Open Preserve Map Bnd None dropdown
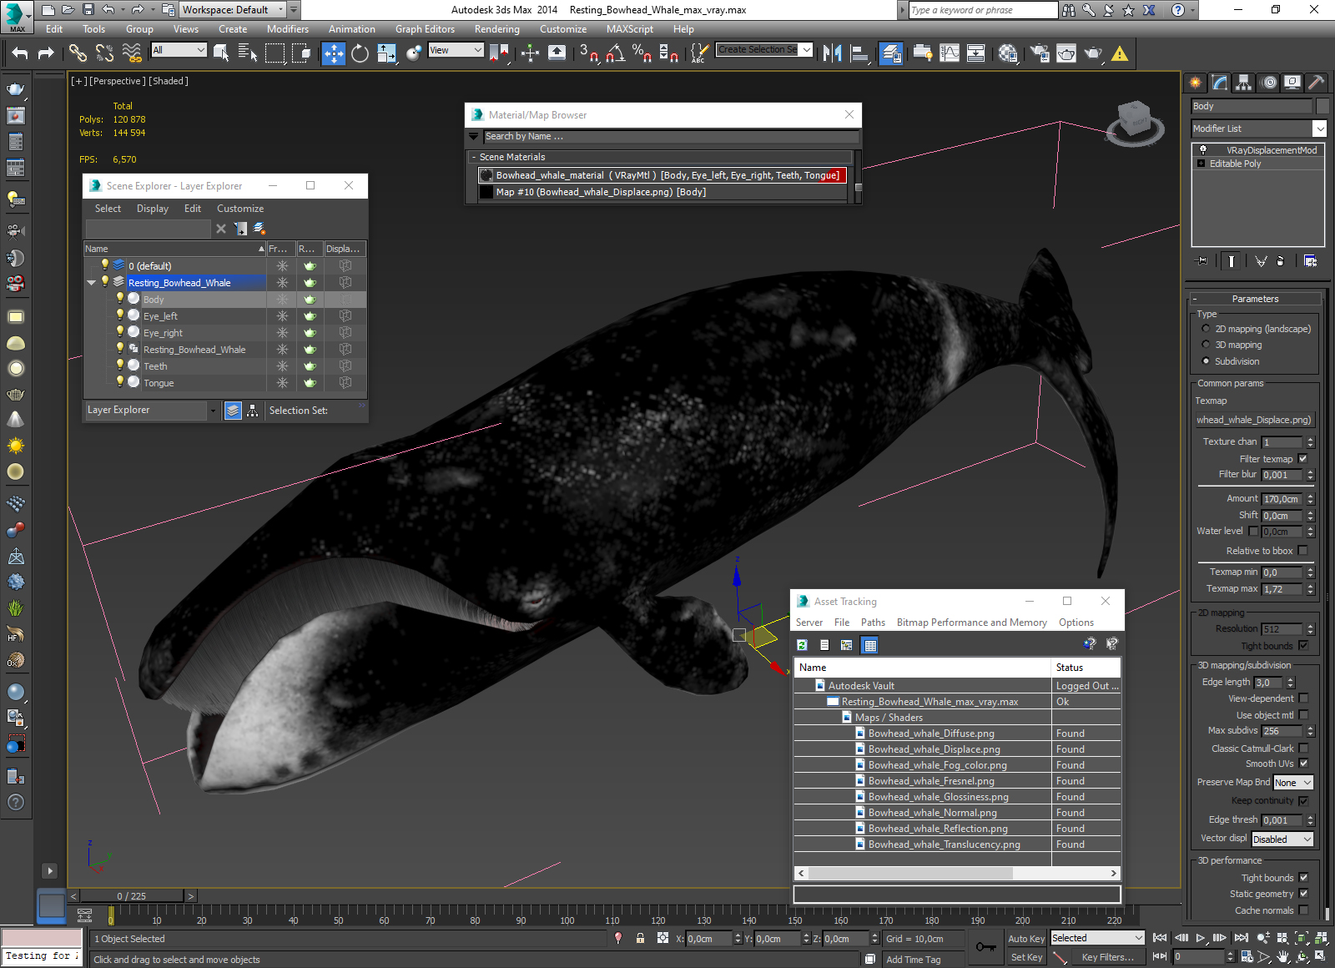The image size is (1335, 968). click(1293, 783)
